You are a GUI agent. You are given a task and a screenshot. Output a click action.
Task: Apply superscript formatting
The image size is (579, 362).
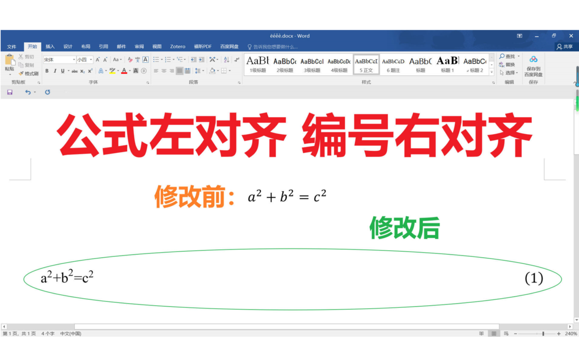pos(90,71)
